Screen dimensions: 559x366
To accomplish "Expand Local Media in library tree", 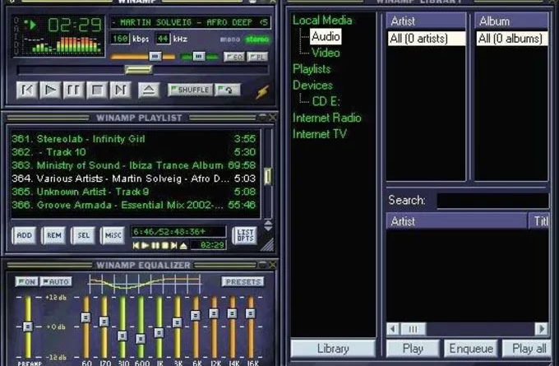I will pyautogui.click(x=322, y=21).
